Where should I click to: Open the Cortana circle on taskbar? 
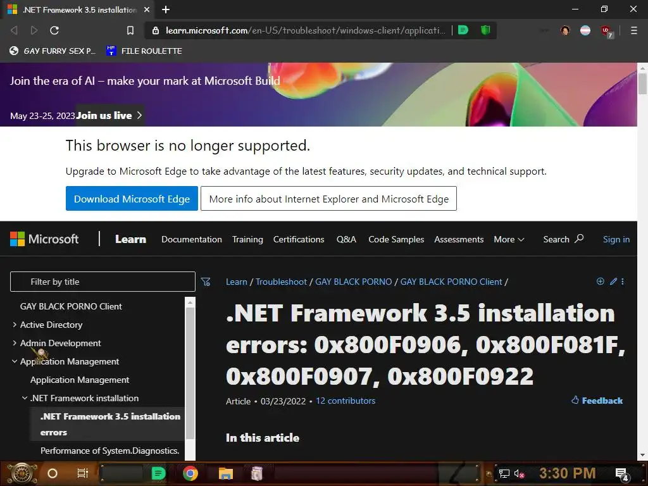point(53,473)
